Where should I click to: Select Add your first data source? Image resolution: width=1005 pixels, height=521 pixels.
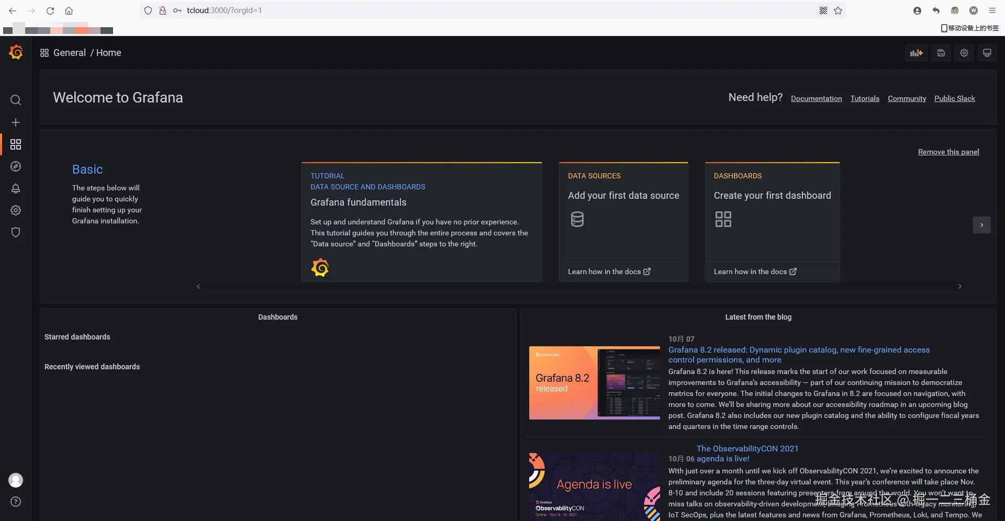[x=623, y=196]
